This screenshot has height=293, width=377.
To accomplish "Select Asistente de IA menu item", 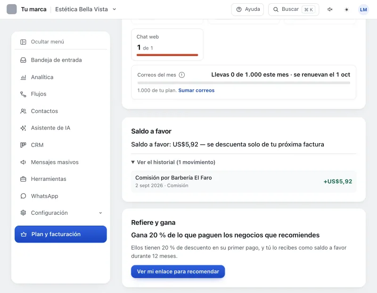I will pyautogui.click(x=61, y=128).
